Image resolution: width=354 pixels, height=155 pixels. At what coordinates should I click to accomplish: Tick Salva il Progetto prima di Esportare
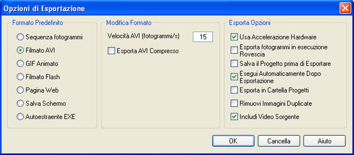(x=234, y=64)
